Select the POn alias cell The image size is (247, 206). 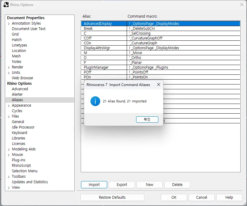pos(104,77)
